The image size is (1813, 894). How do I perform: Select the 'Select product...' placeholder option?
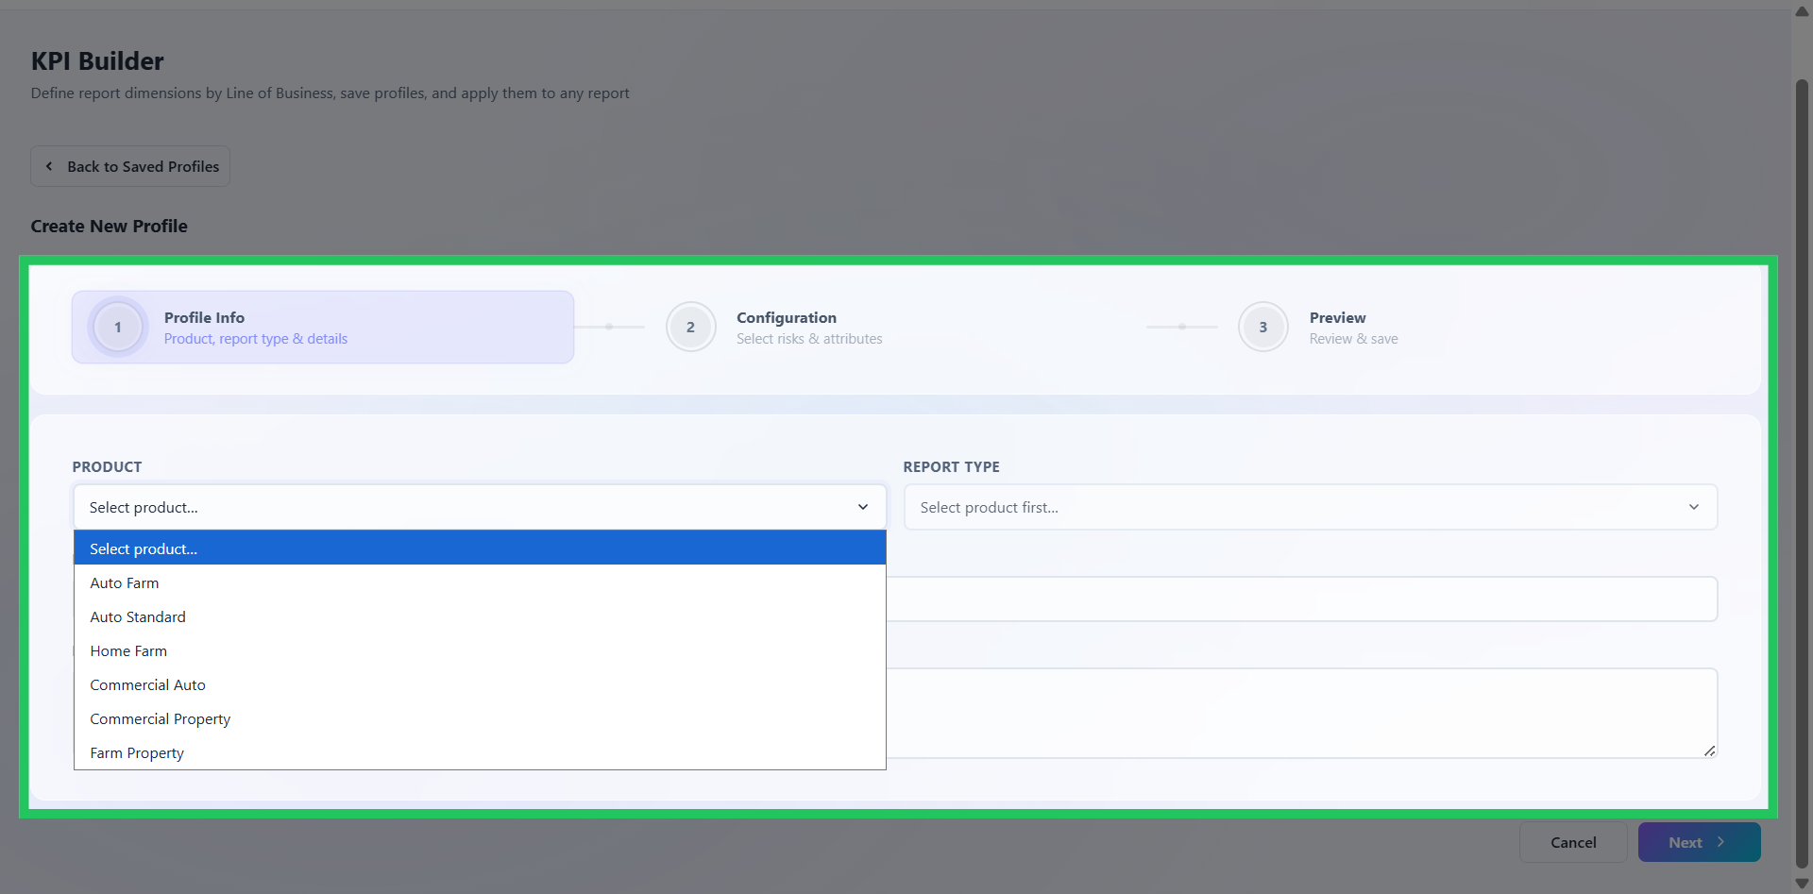click(480, 548)
